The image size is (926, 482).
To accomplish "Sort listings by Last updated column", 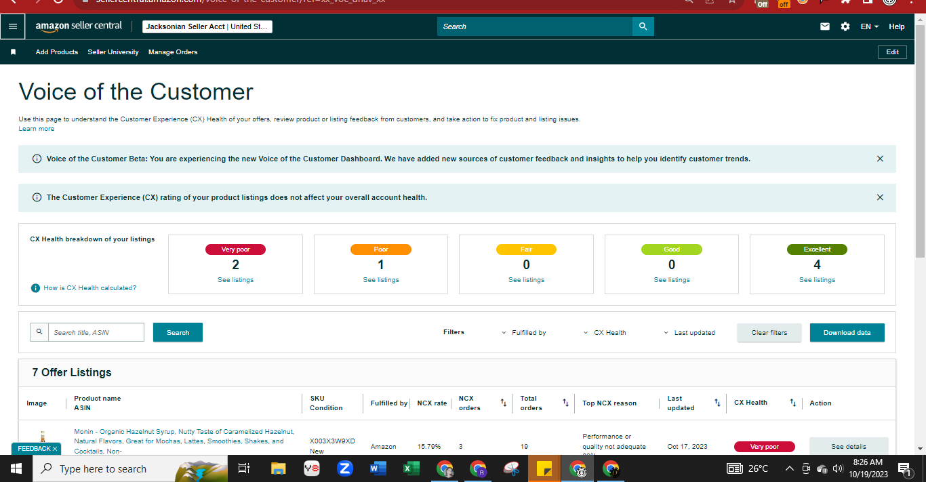I will tap(717, 403).
